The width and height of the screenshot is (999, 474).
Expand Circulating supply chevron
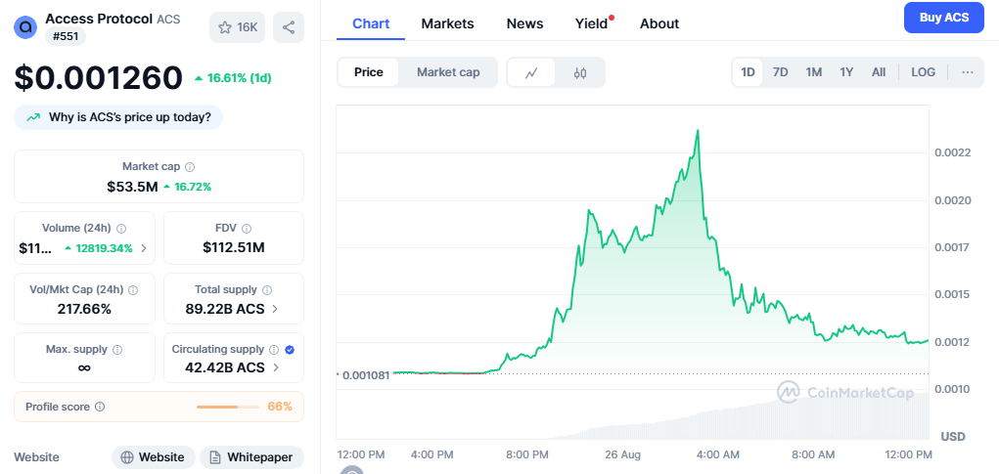pyautogui.click(x=276, y=367)
